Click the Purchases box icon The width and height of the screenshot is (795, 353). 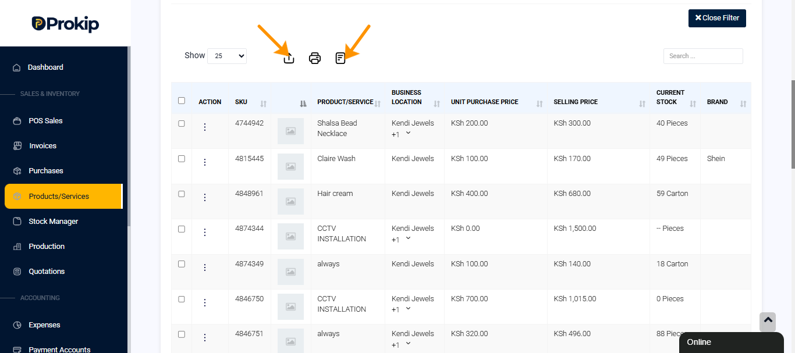[17, 171]
